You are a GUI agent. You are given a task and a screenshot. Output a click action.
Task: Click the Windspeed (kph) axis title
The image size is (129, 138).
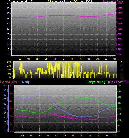pos(21,1)
